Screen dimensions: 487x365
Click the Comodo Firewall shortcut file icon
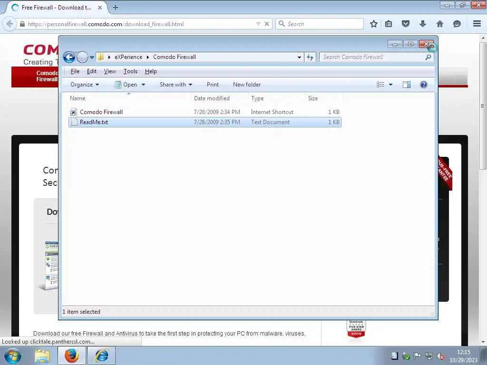tap(74, 112)
